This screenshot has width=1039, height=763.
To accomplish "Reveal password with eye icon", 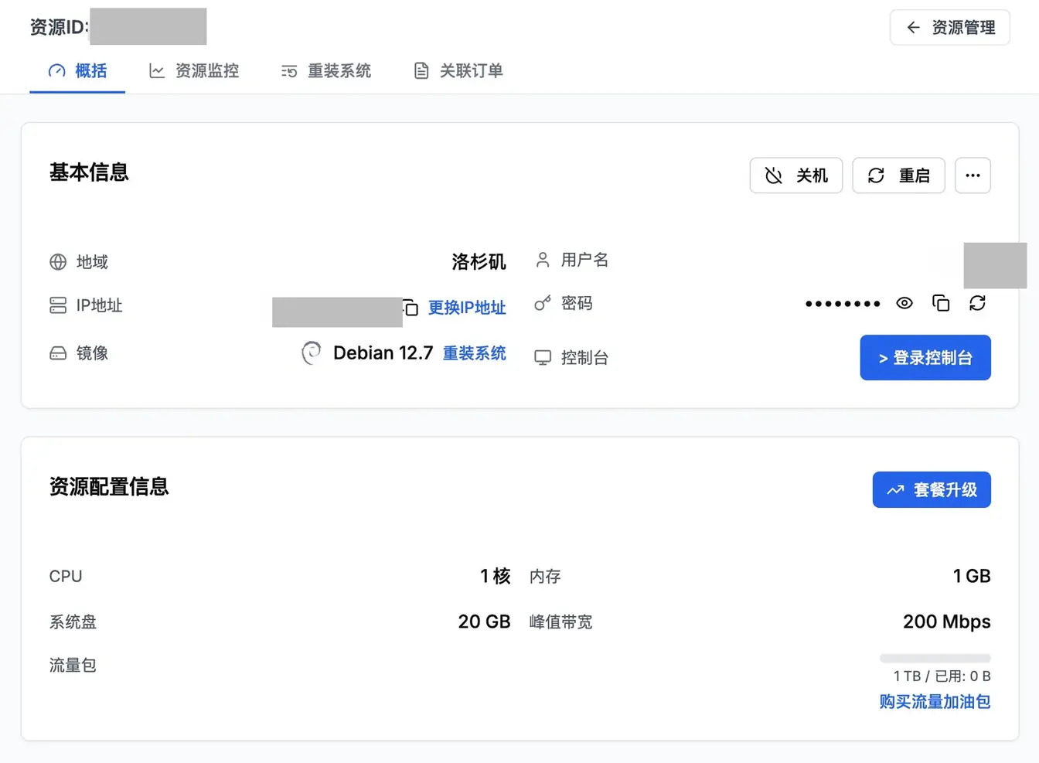I will 904,303.
